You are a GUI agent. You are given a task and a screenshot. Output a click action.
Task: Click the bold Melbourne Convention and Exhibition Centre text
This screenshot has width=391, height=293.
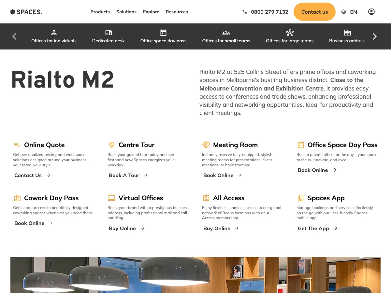pyautogui.click(x=261, y=88)
